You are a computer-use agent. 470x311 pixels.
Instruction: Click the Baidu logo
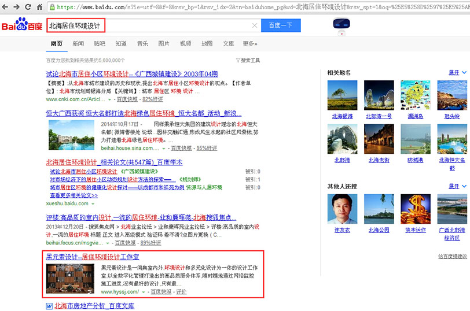[22, 25]
